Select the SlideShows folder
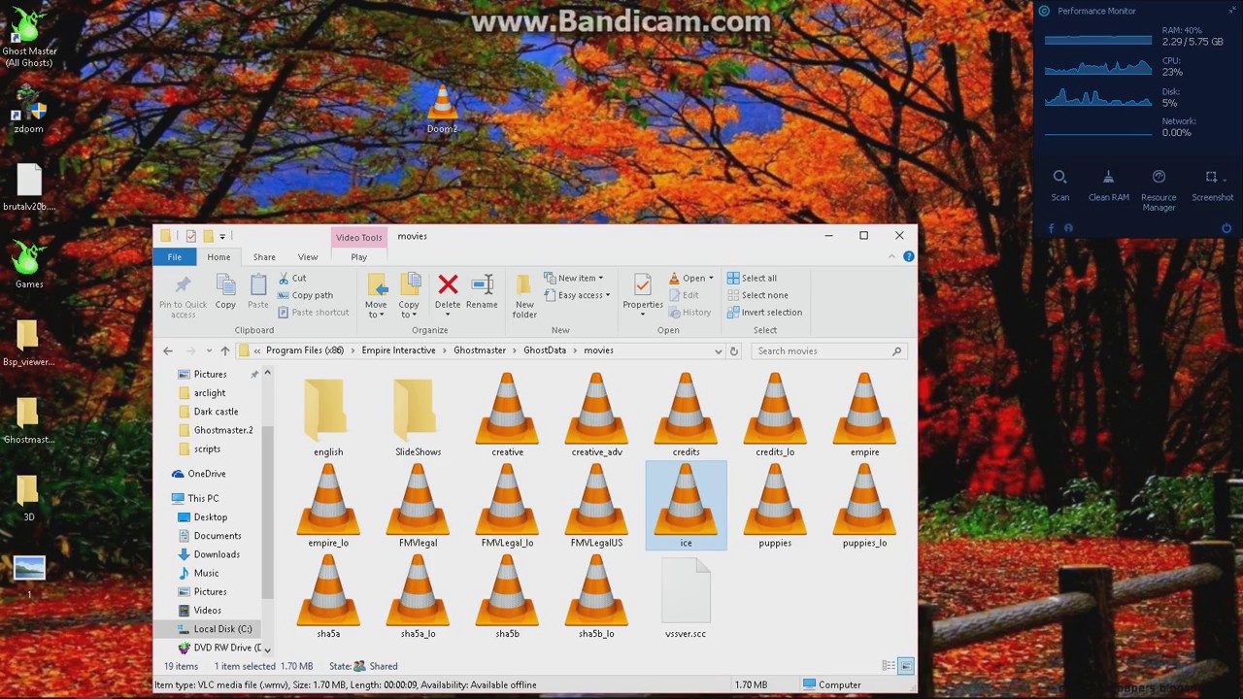 click(418, 416)
